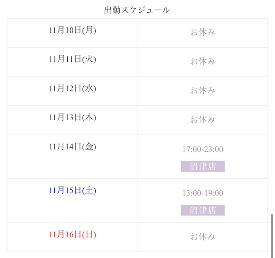Click the 出勤スケジュール heading
The height and width of the screenshot is (258, 275).
click(137, 10)
